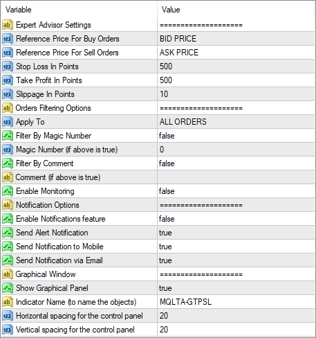This screenshot has width=316, height=338.
Task: Select the 'Reference Price For Sell Orders' label
Action: click(67, 53)
